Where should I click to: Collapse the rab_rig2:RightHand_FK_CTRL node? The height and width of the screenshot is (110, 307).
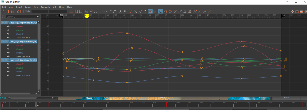(3, 23)
